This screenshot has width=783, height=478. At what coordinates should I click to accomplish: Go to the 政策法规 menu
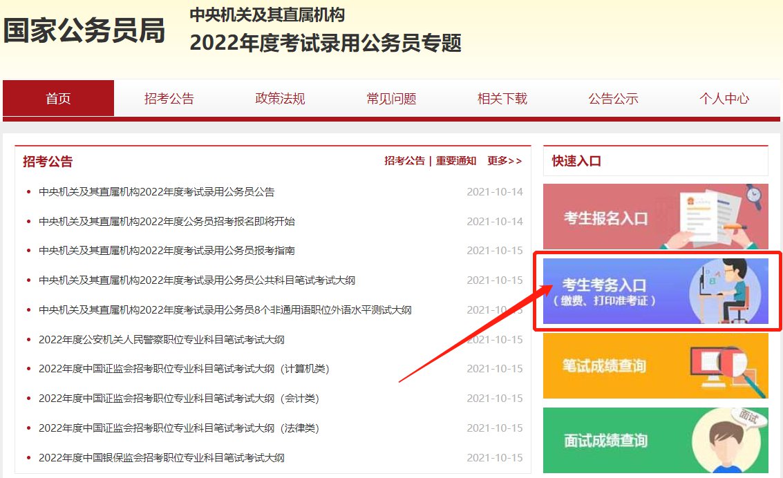[280, 99]
